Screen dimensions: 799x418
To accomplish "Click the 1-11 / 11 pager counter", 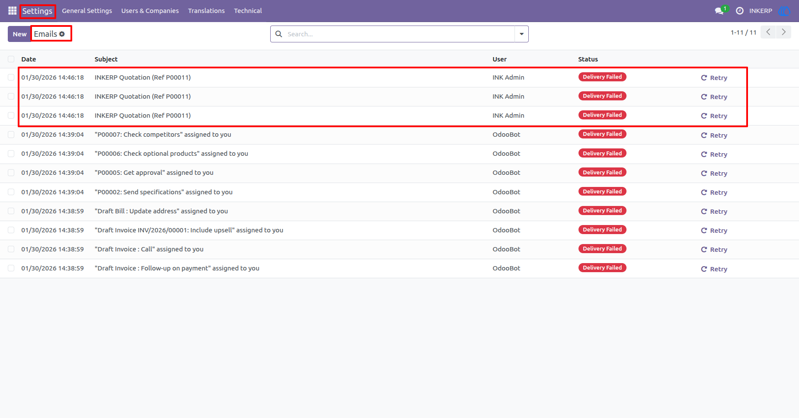I will tap(744, 32).
